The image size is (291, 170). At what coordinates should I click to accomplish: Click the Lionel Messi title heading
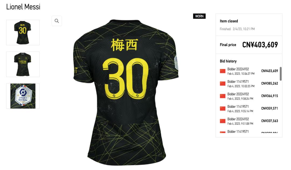(x=23, y=7)
